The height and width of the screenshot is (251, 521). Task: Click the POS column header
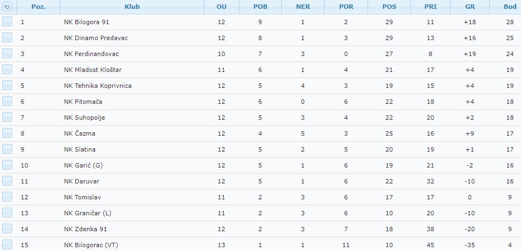[x=389, y=7]
